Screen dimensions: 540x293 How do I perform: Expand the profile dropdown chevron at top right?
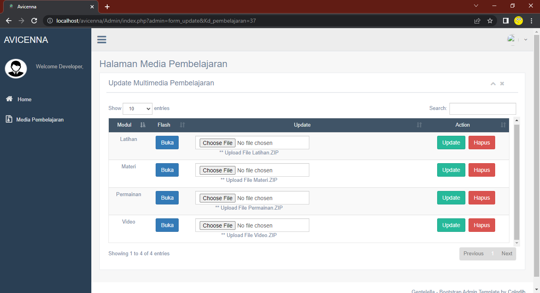(x=526, y=40)
